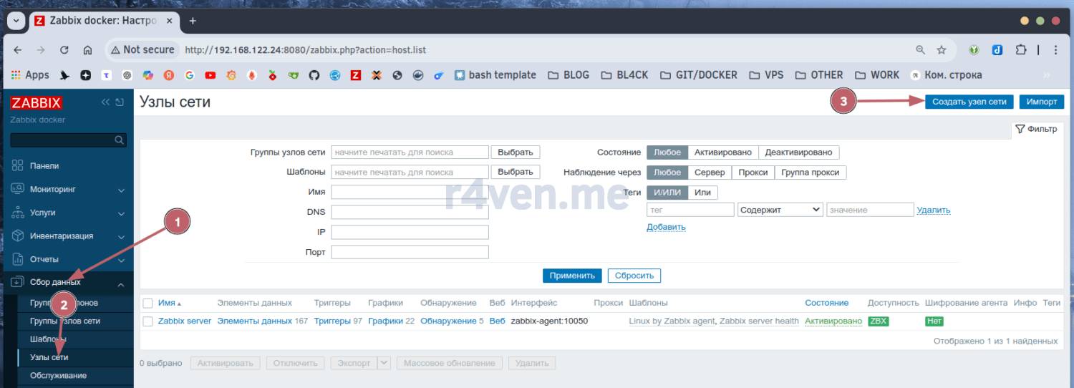Click the Имя filter input field
The width and height of the screenshot is (1074, 388).
point(410,193)
